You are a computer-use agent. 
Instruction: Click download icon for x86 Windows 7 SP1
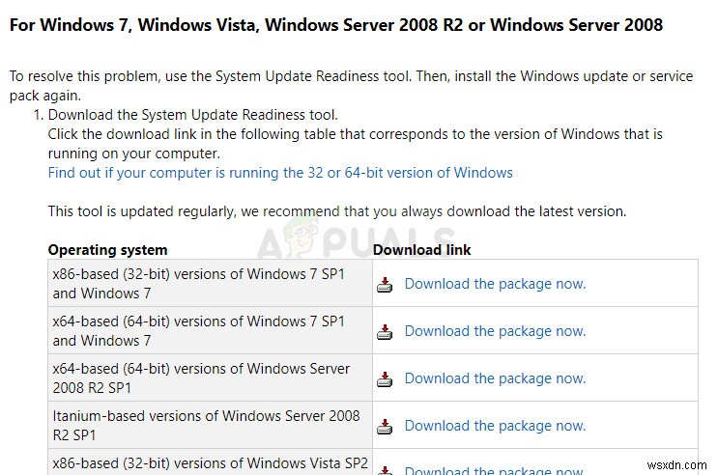[385, 284]
